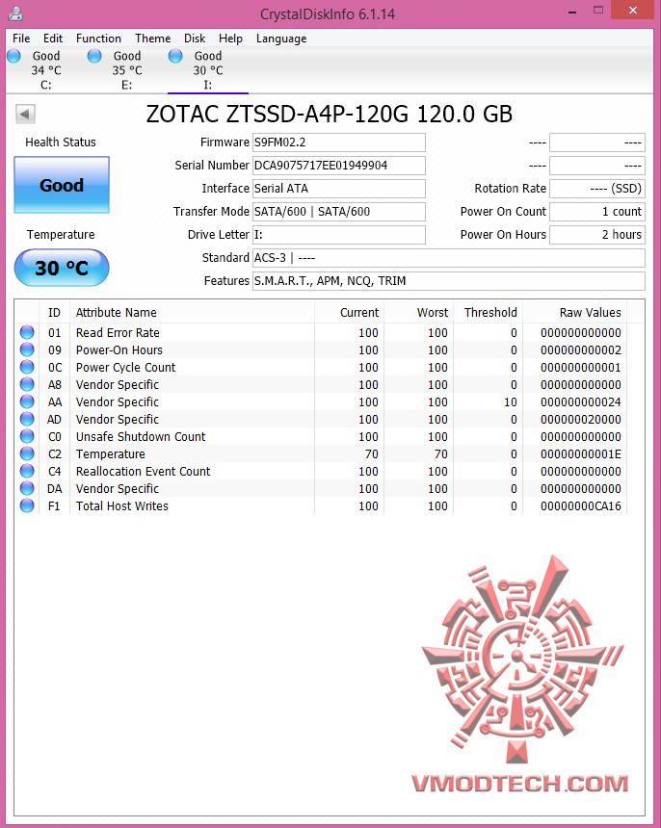
Task: Select the Unsafe Shutdown Count row
Action: pos(321,437)
